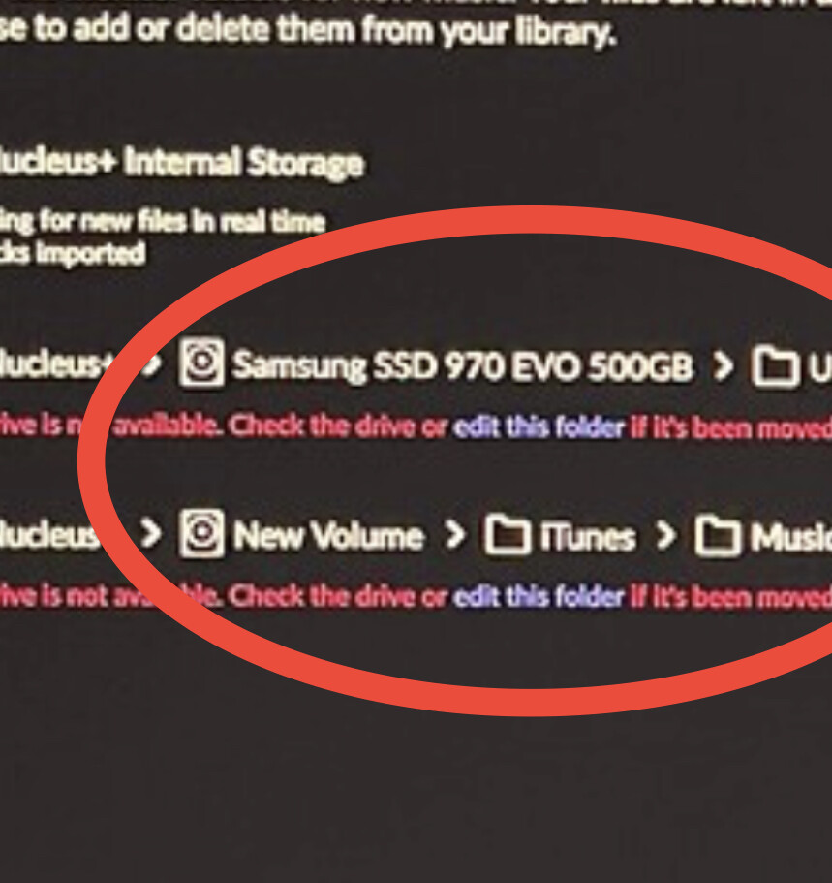
Task: Open the Music folder label
Action: 791,537
